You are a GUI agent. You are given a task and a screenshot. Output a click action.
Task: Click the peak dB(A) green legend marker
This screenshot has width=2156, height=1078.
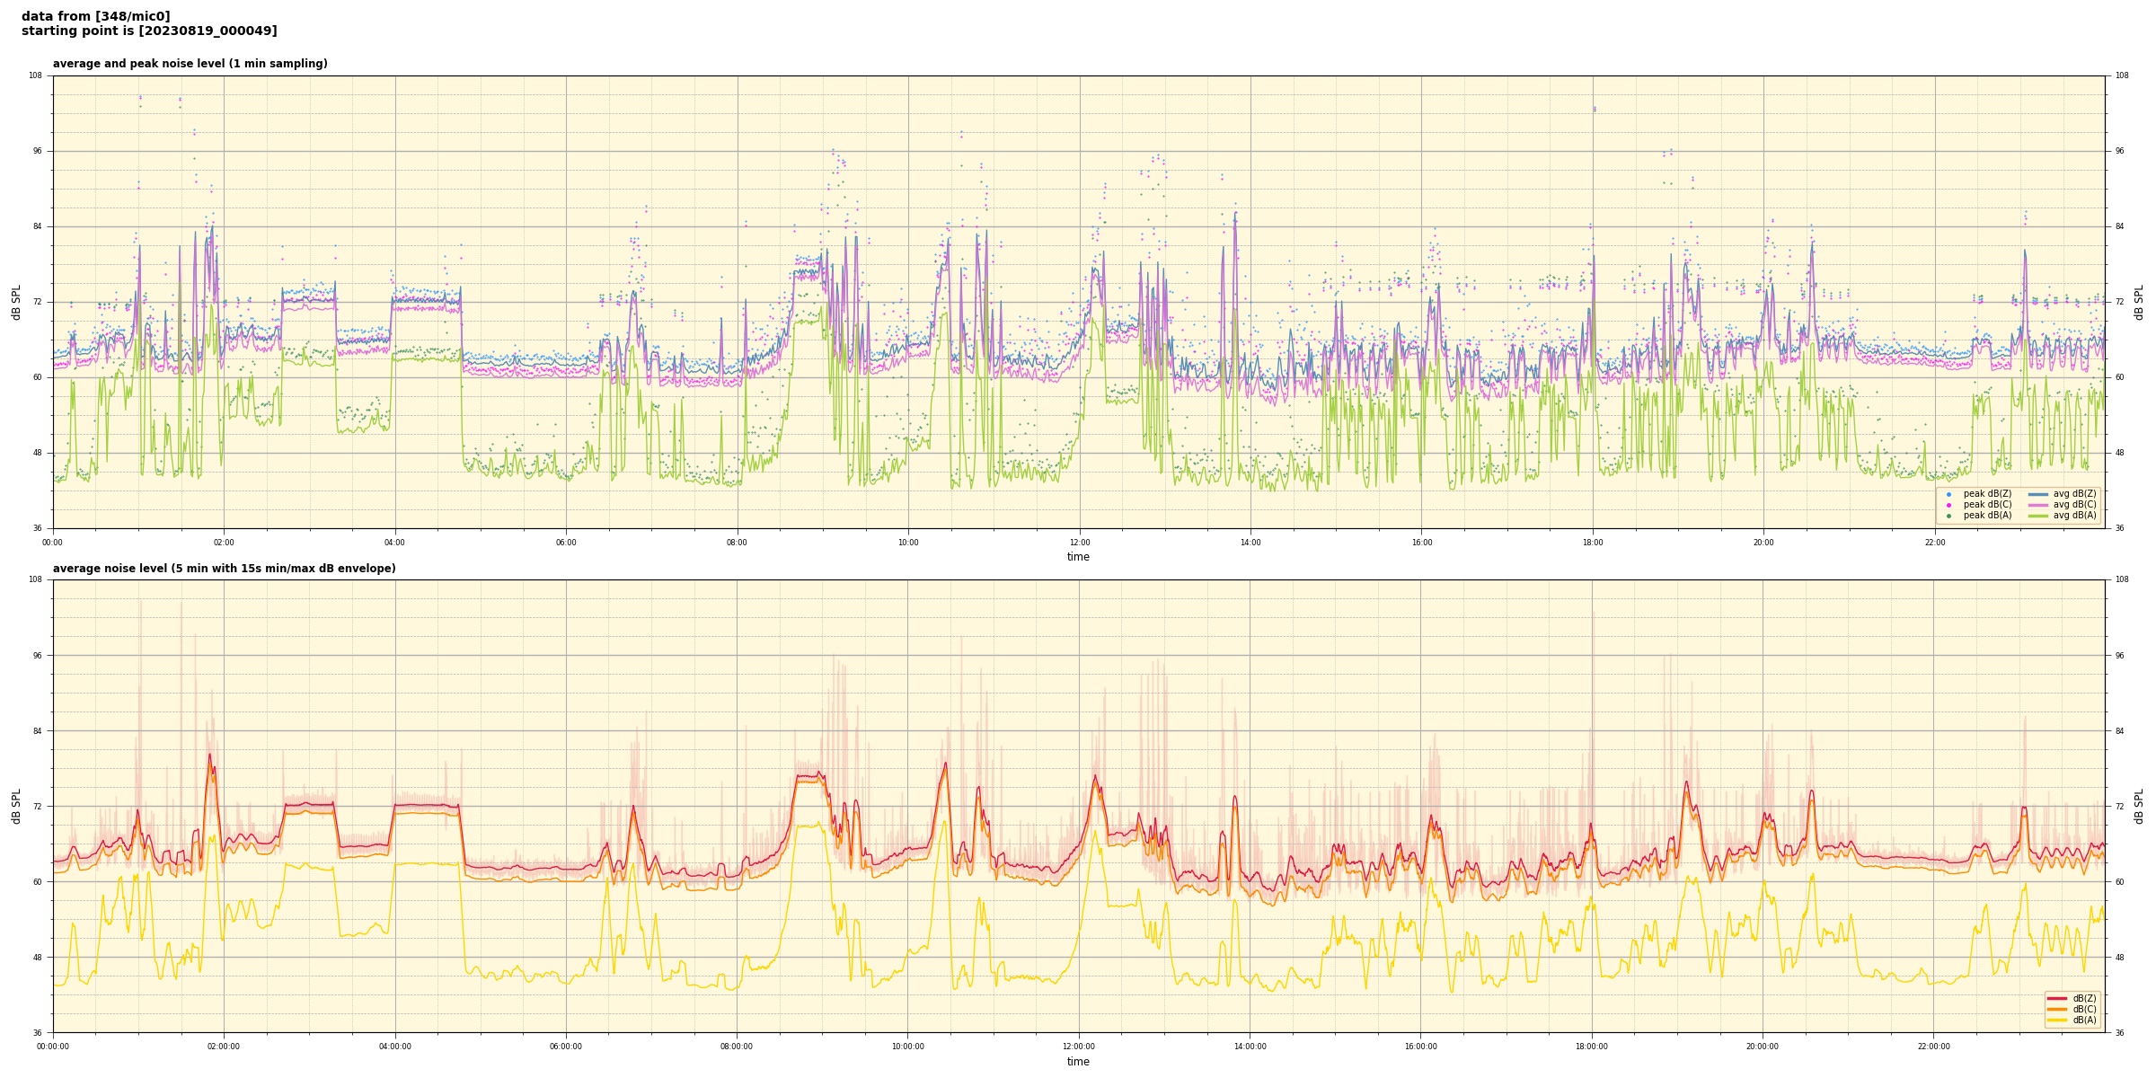coord(1948,516)
